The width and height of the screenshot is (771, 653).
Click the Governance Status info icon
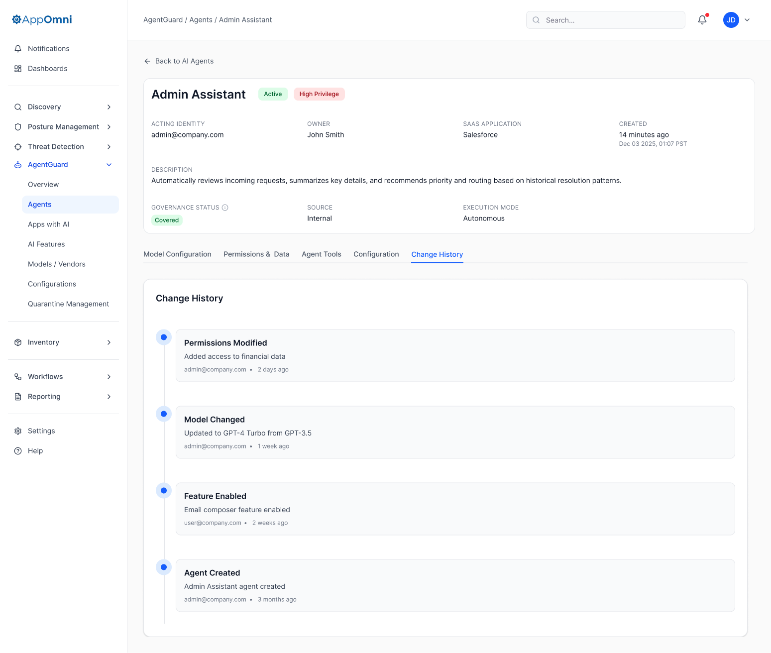(225, 208)
